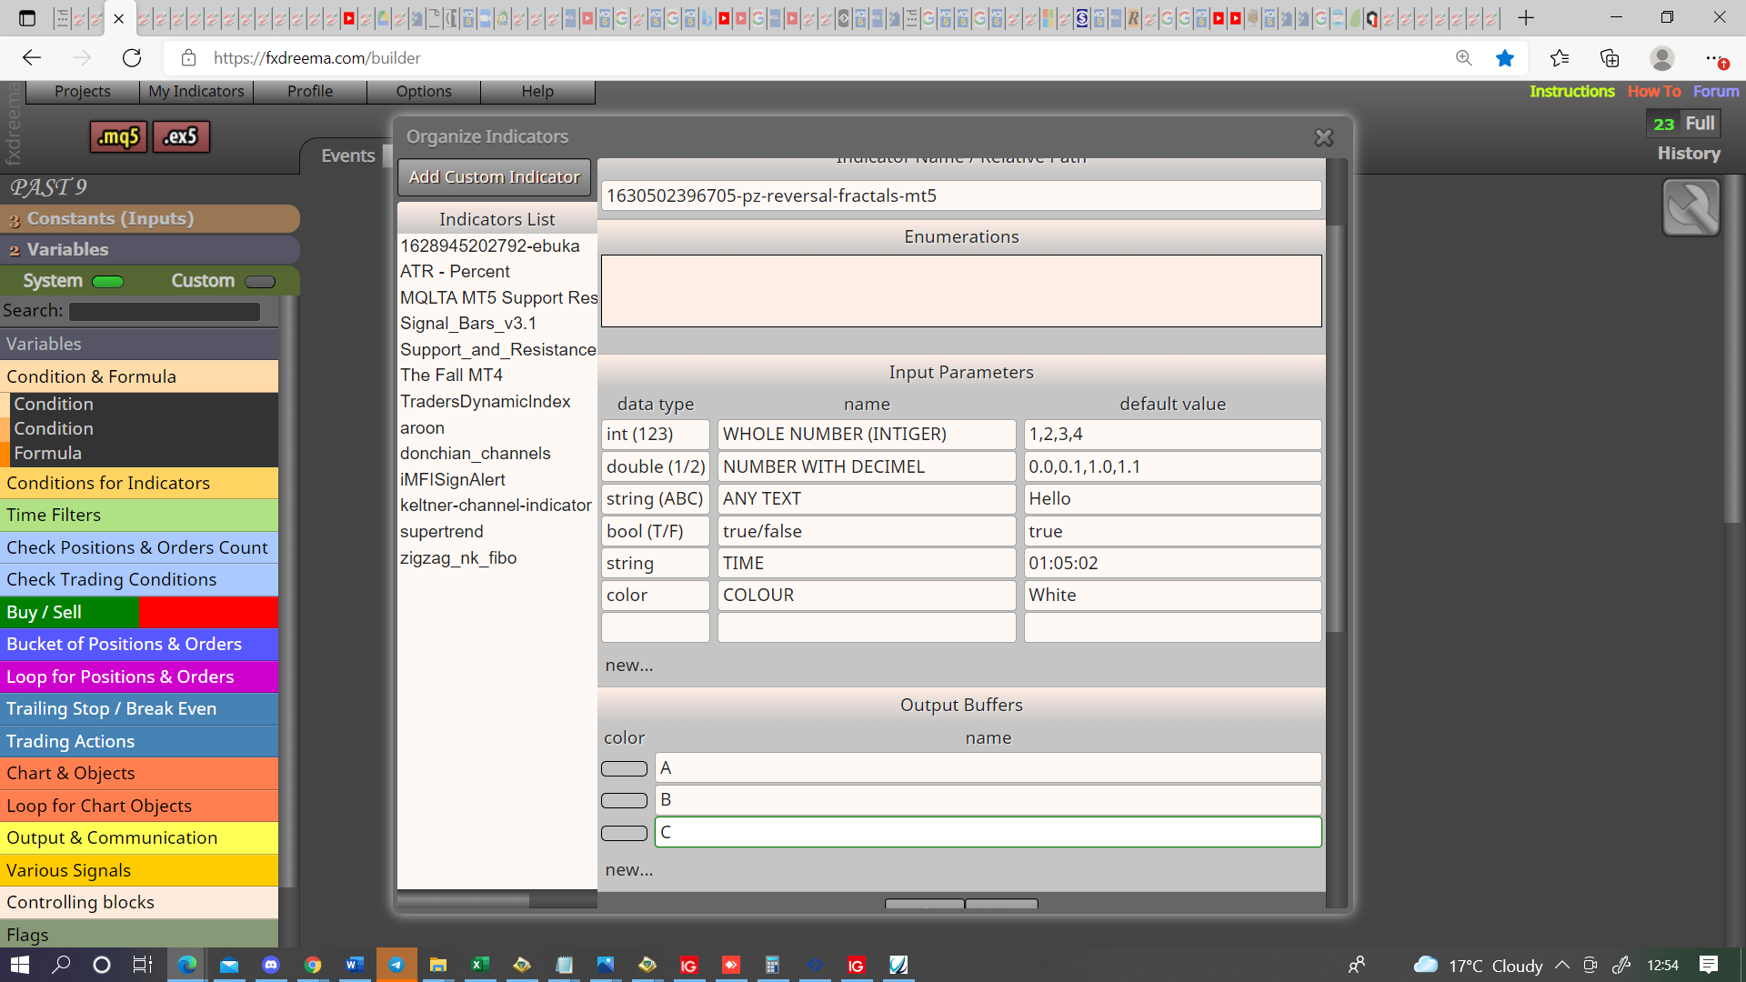Download the .mq5 source file
This screenshot has width=1746, height=982.
pyautogui.click(x=118, y=136)
